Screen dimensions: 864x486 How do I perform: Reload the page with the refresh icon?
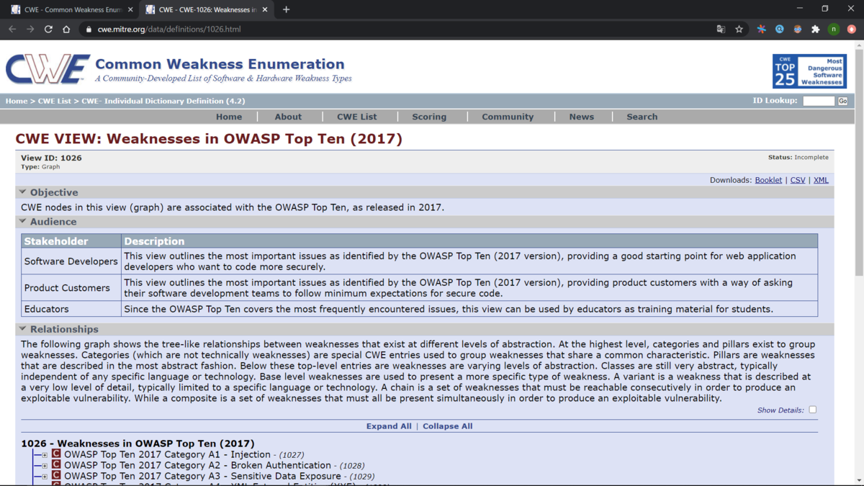coord(48,30)
